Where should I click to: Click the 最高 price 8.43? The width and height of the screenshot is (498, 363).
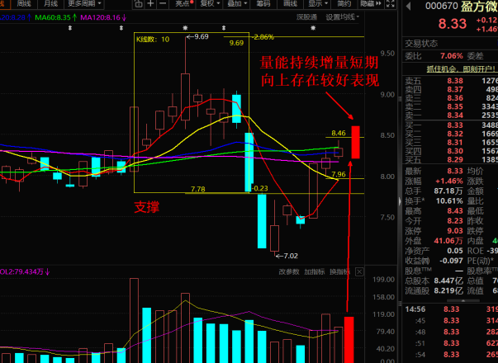[455, 211]
